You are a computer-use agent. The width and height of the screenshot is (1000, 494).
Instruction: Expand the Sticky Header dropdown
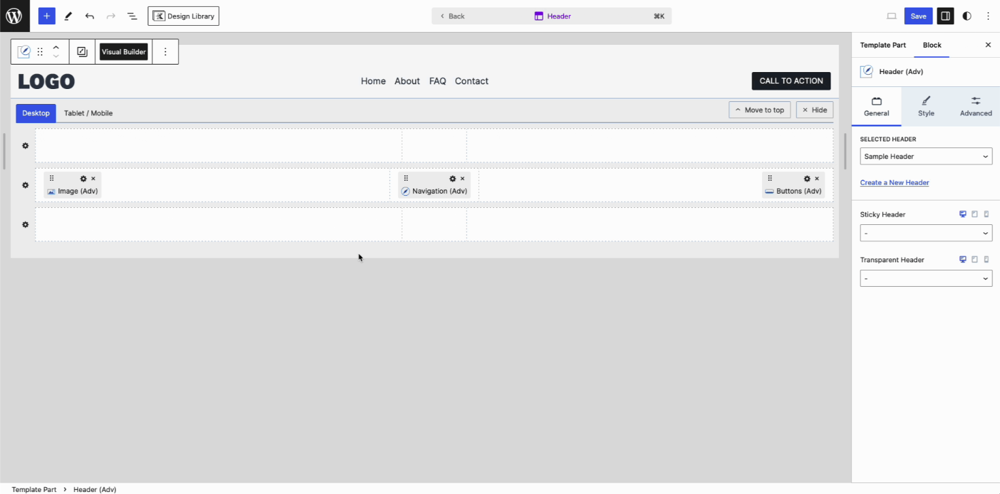click(x=925, y=233)
